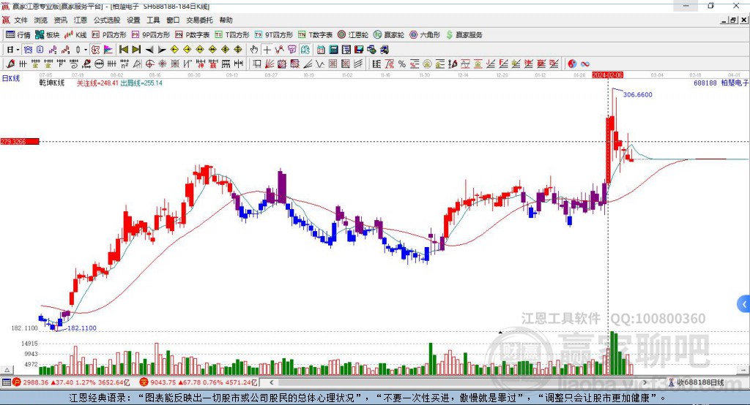Open the P数字表 number table
The height and width of the screenshot is (405, 750).
pos(193,35)
